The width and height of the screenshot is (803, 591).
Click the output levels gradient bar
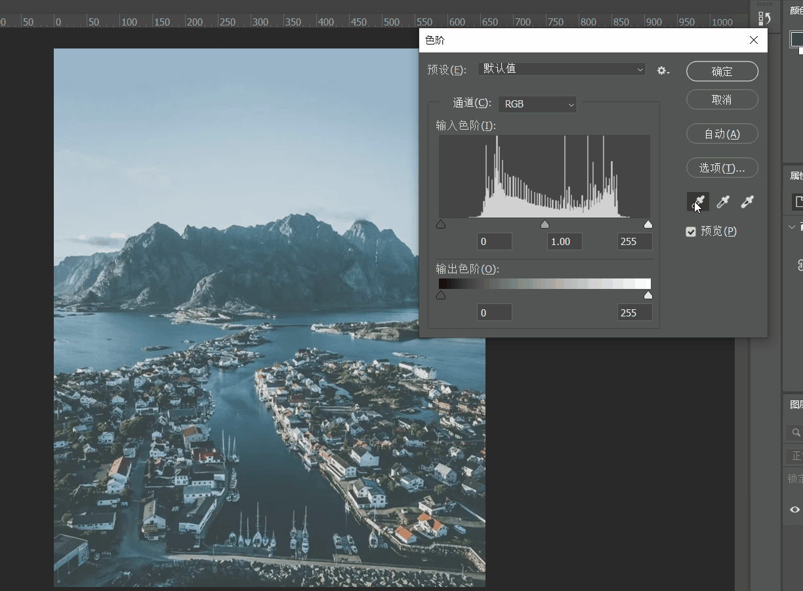[545, 284]
